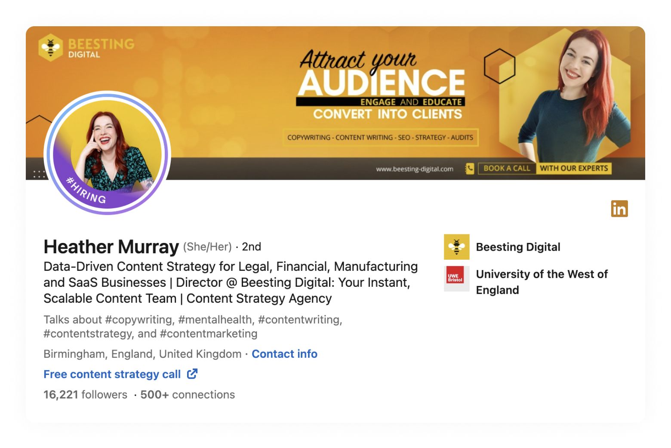This screenshot has height=448, width=671.
Task: Click the black hexagon outline in banner
Action: pyautogui.click(x=499, y=66)
